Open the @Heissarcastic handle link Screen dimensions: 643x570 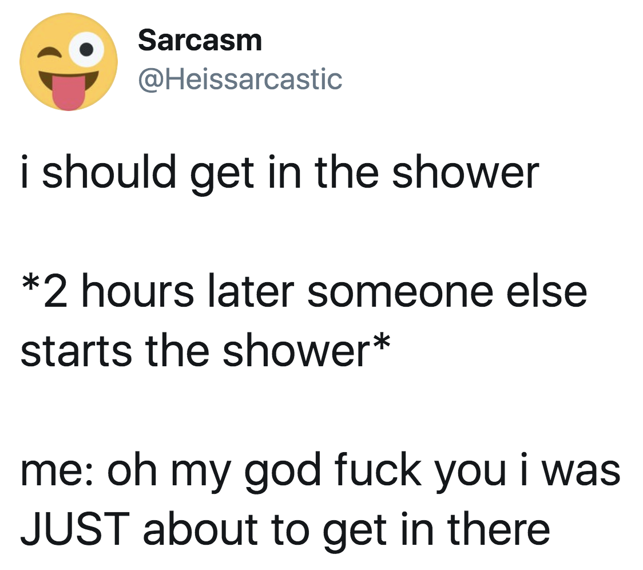[x=240, y=79]
